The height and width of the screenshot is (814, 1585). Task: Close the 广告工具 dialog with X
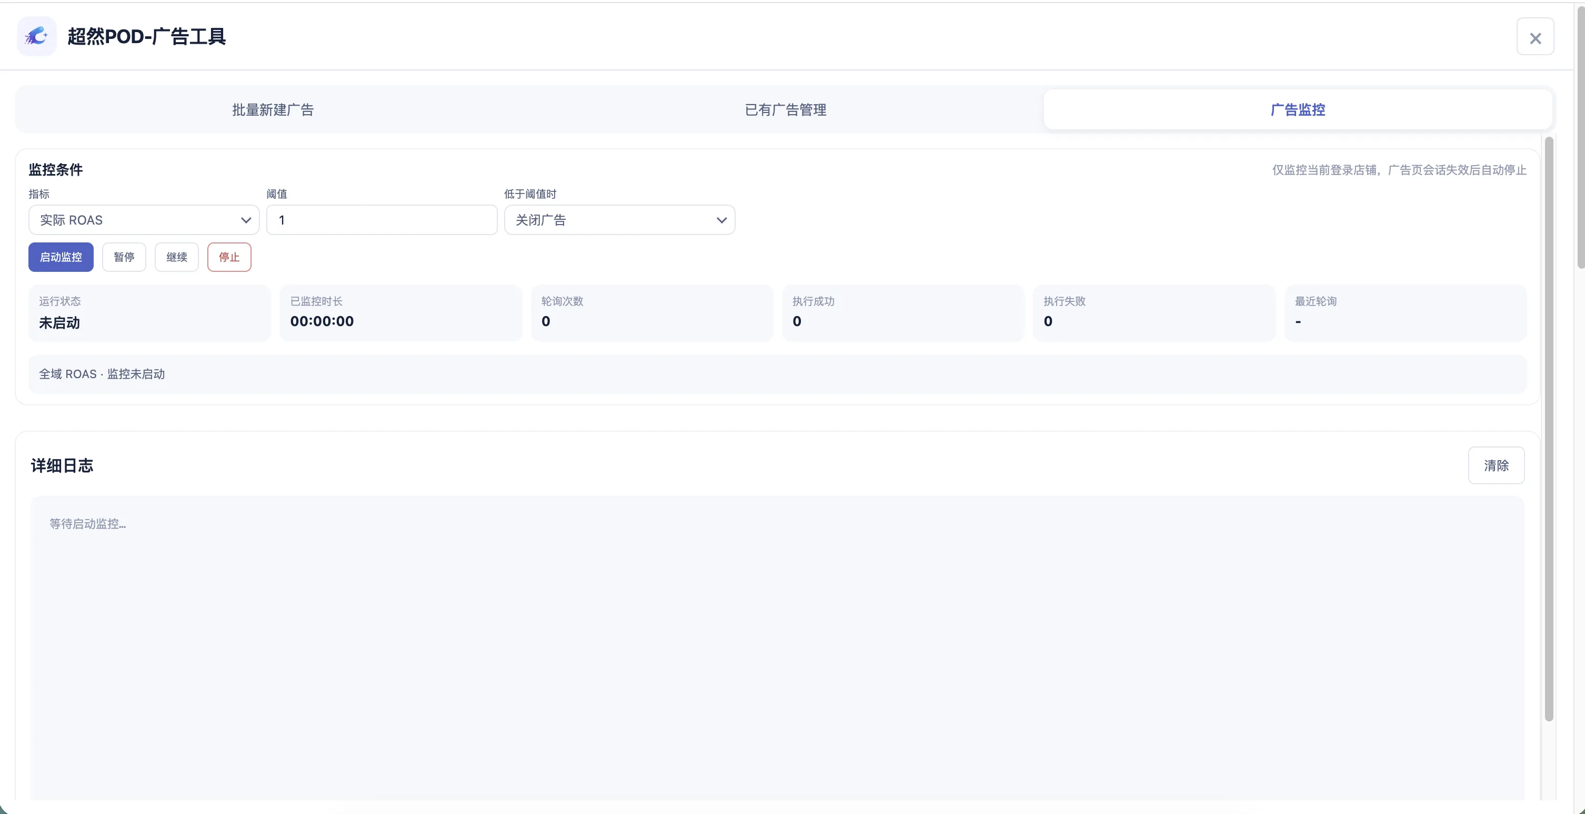point(1535,38)
